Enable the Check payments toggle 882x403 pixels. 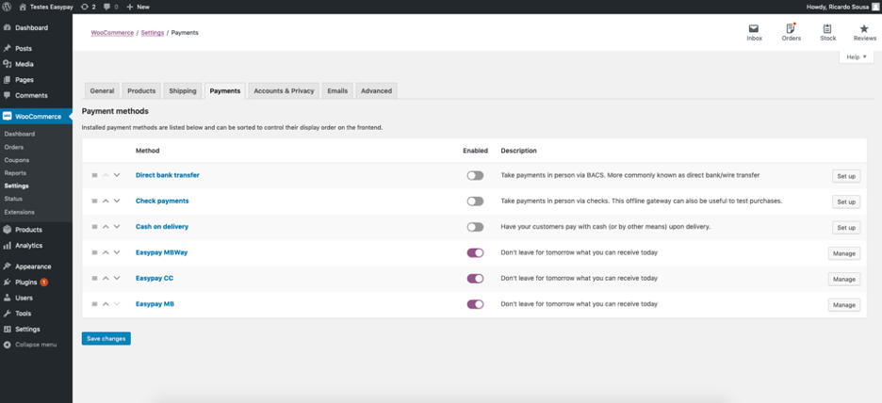coord(475,201)
